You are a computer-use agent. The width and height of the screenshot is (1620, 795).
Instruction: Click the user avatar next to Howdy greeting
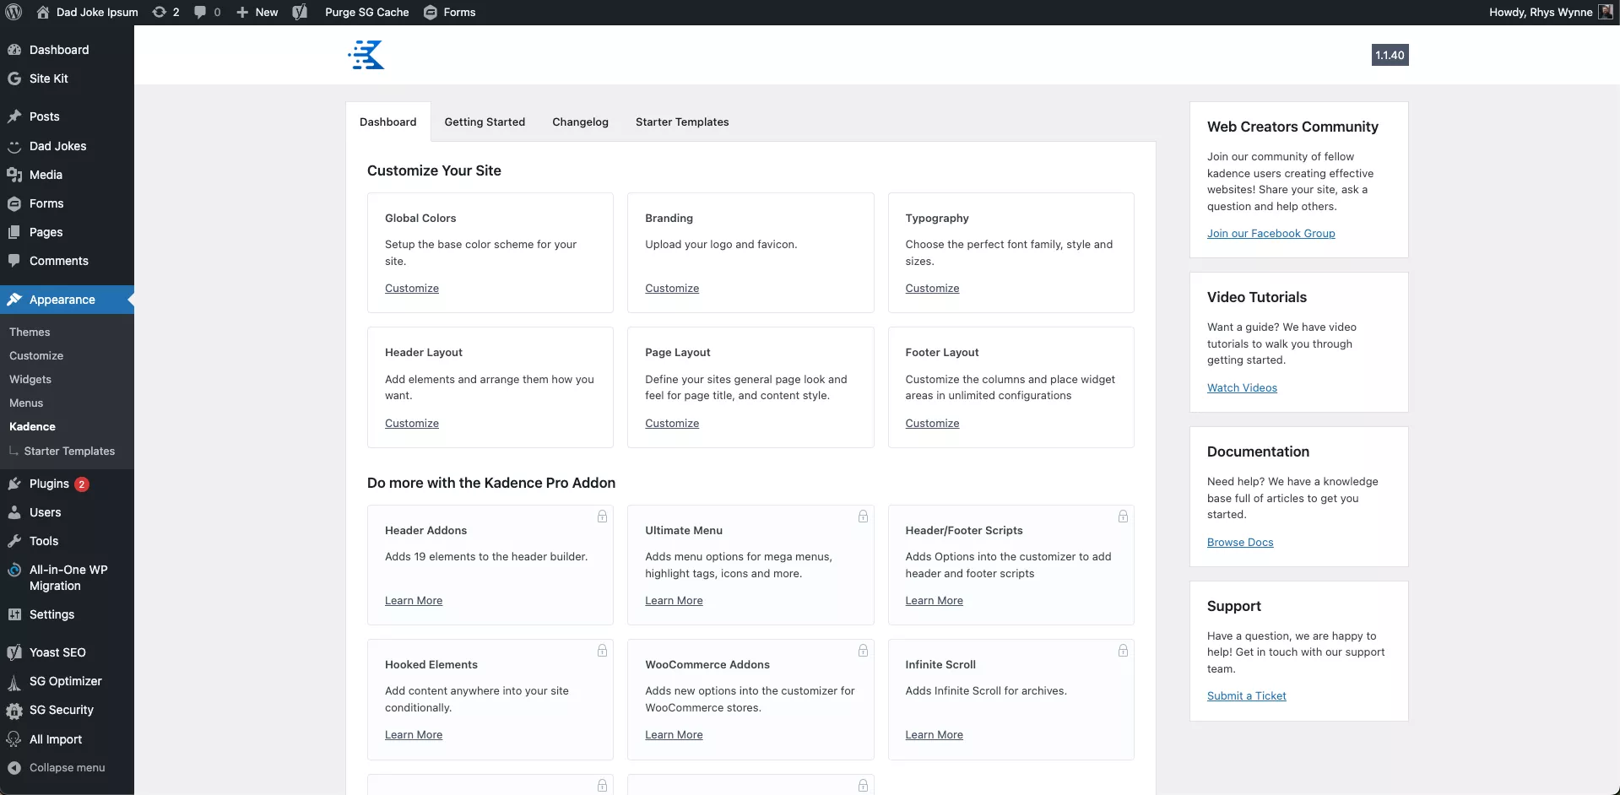1606,12
